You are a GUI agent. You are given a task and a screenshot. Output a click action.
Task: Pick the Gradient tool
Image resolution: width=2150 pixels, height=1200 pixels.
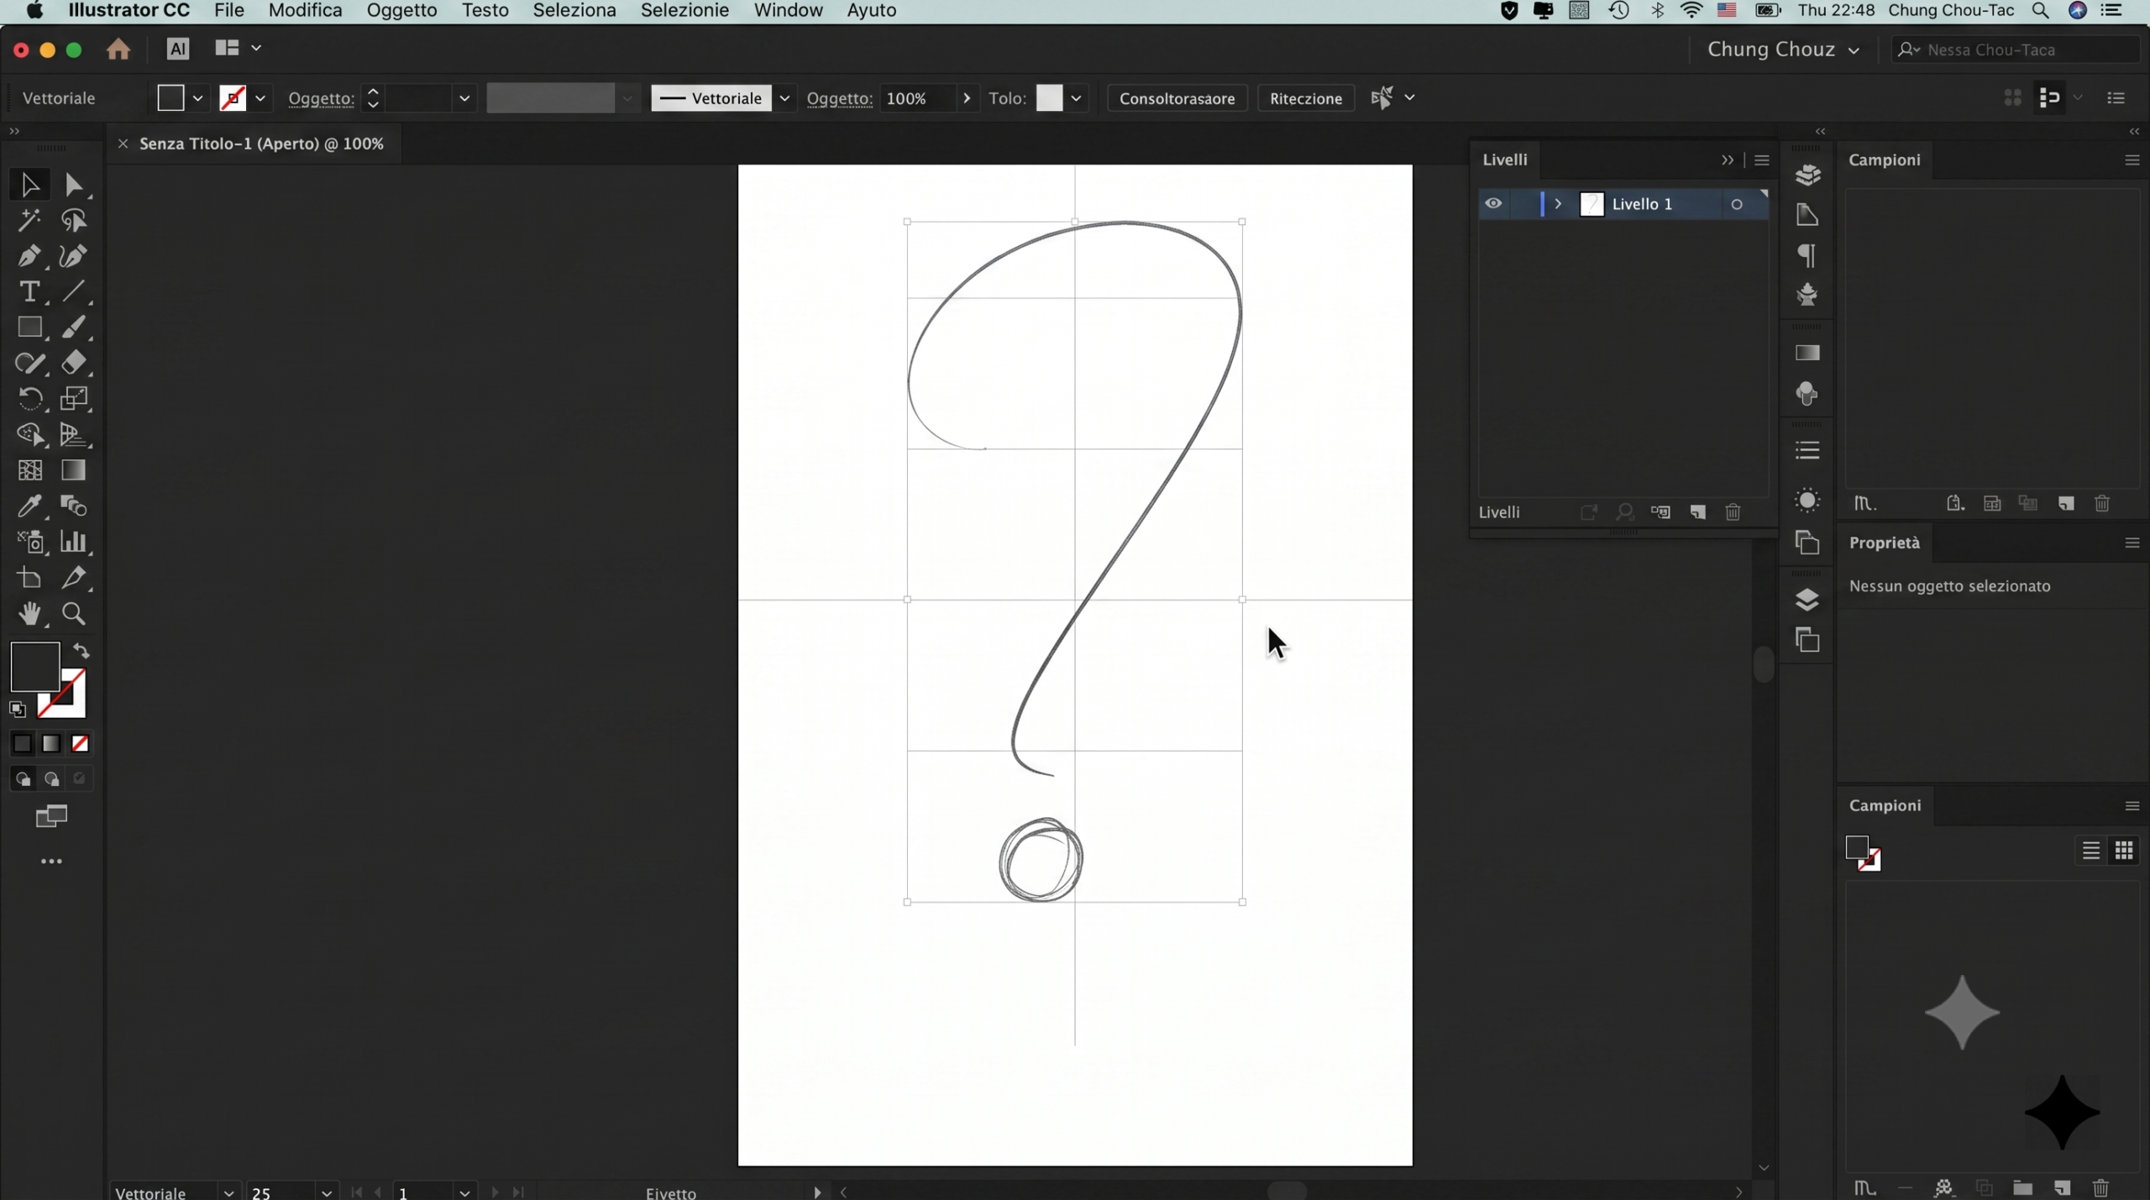point(73,470)
